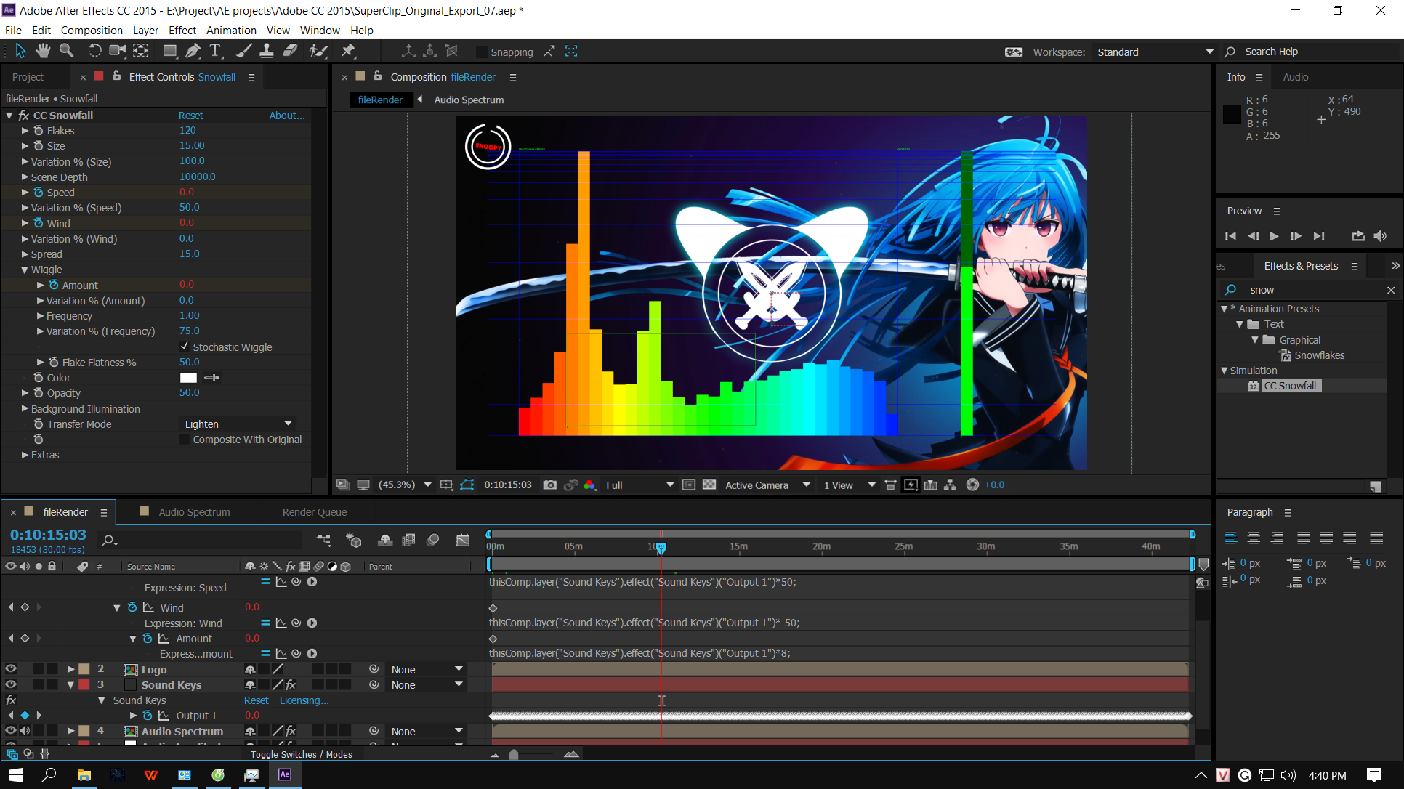Disable the Stochastic Wiggle checkbox
This screenshot has width=1404, height=789.
(x=184, y=347)
